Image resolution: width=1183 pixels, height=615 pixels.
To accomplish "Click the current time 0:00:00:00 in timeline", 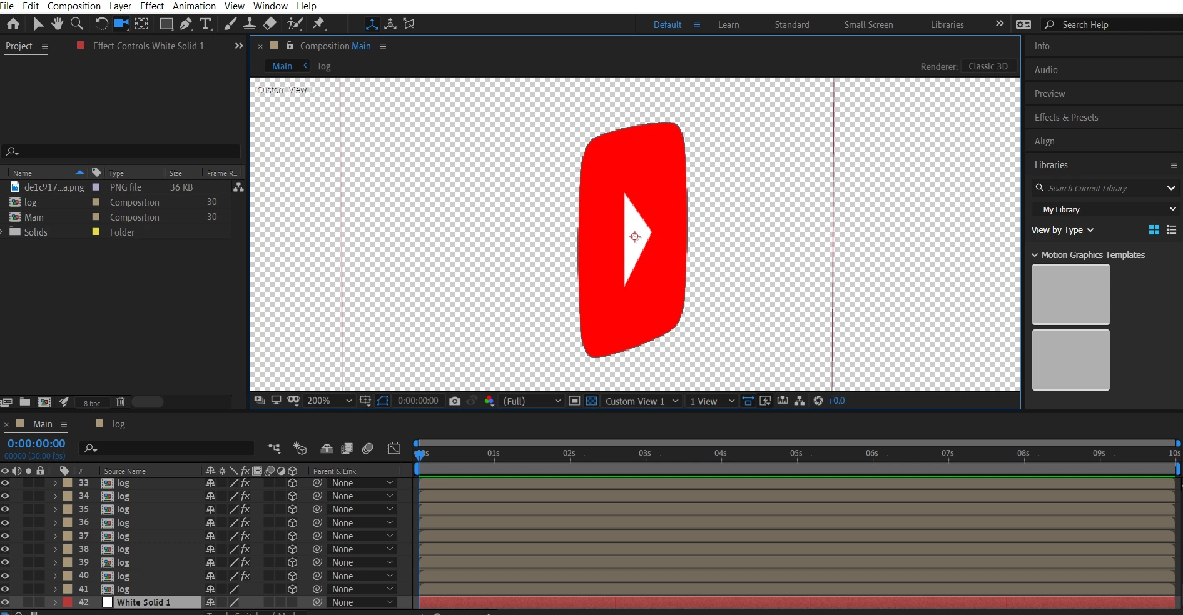I will pos(36,444).
